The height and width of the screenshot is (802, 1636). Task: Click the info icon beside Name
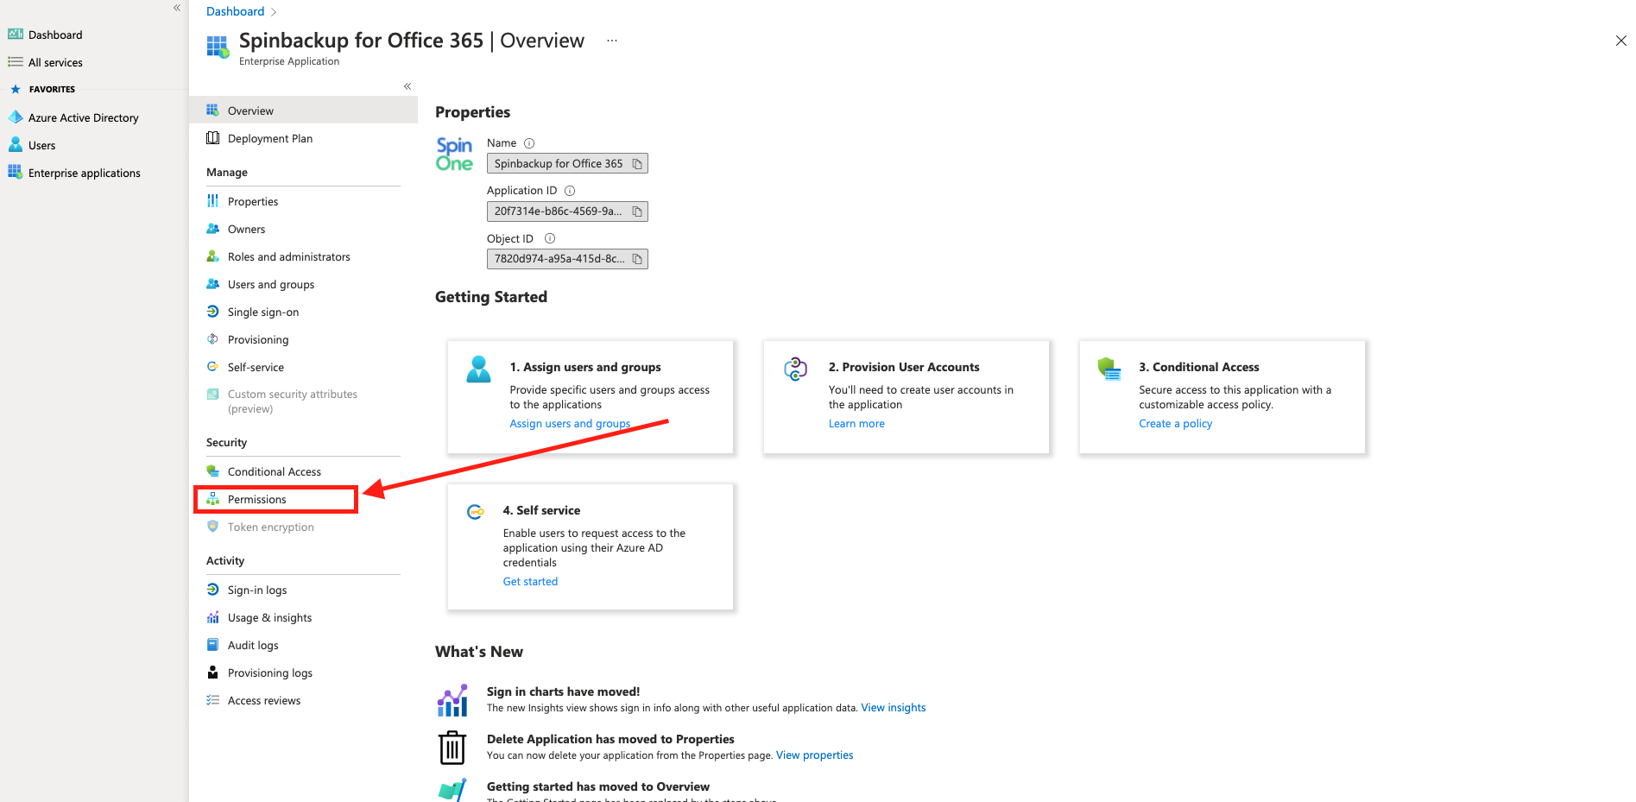click(x=529, y=143)
